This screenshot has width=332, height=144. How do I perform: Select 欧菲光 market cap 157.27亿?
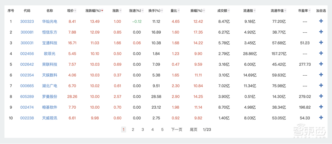point(279,54)
